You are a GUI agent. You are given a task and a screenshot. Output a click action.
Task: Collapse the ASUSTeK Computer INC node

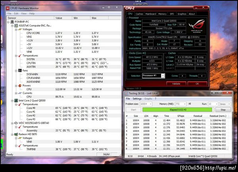(x=12, y=26)
